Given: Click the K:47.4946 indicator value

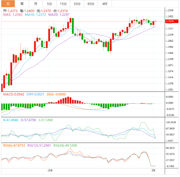Looking at the screenshot, I should 11,120.
